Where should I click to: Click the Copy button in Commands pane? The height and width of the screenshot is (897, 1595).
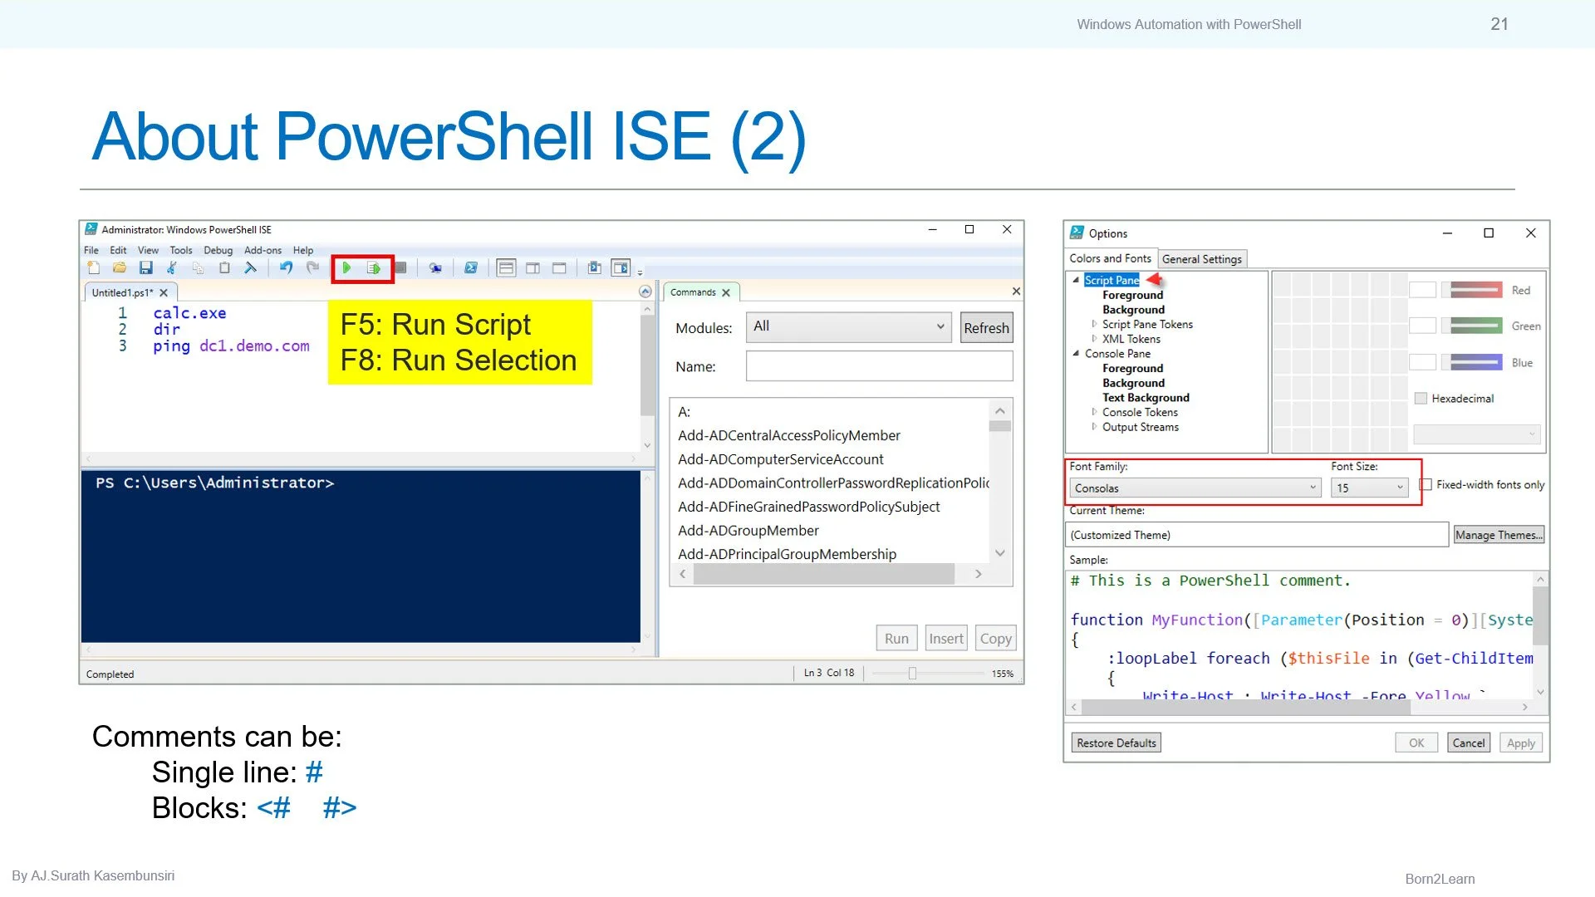(x=995, y=638)
